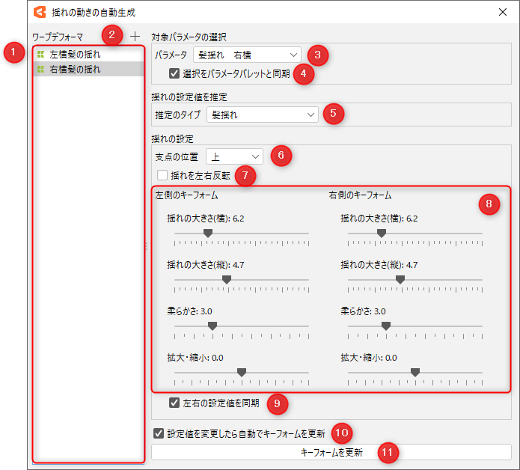Click left 揺れの大きさ(横) slider handle
This screenshot has height=470, width=520.
[x=208, y=234]
